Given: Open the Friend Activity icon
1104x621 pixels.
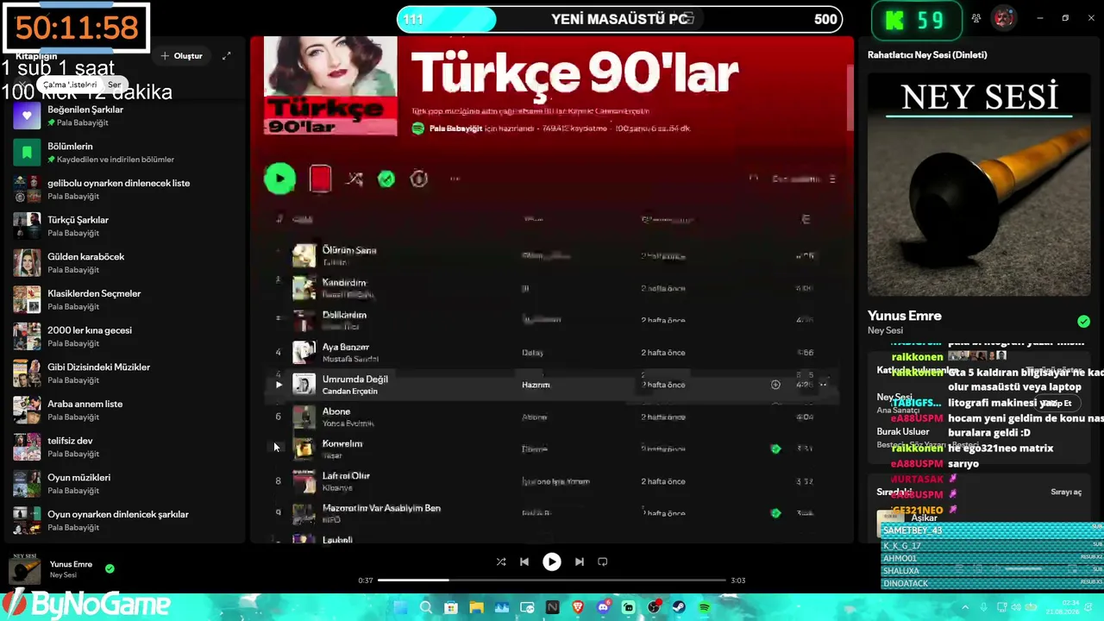Looking at the screenshot, I should pyautogui.click(x=976, y=18).
